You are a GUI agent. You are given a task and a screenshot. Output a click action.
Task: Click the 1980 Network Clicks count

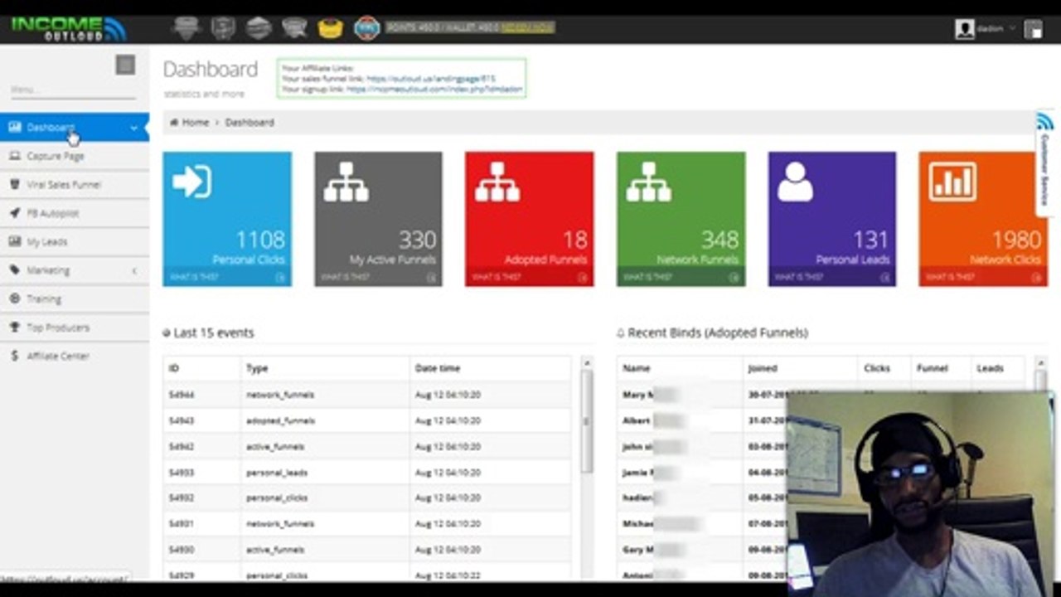(1016, 240)
